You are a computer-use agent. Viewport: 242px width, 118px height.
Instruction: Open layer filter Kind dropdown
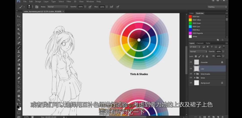click(195, 47)
